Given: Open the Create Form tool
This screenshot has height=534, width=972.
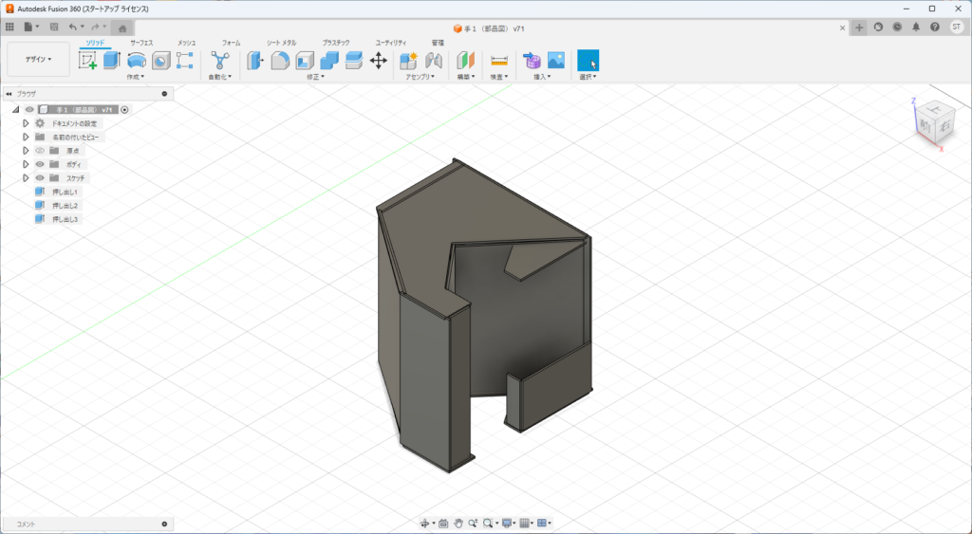Looking at the screenshot, I should 185,60.
